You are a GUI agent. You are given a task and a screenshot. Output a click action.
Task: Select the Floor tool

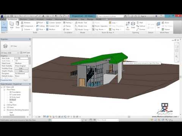click(x=40, y=29)
